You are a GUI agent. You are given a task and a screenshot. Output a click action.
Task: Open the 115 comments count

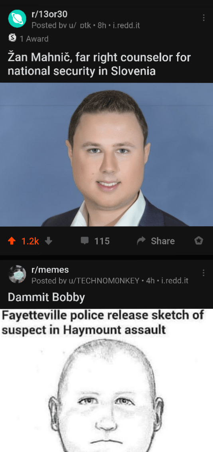(102, 241)
